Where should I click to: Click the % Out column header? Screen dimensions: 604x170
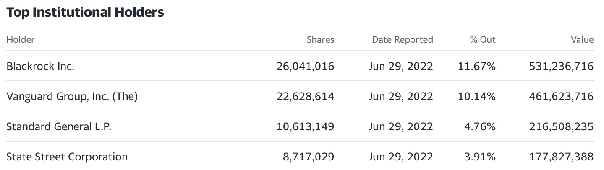[x=483, y=40]
